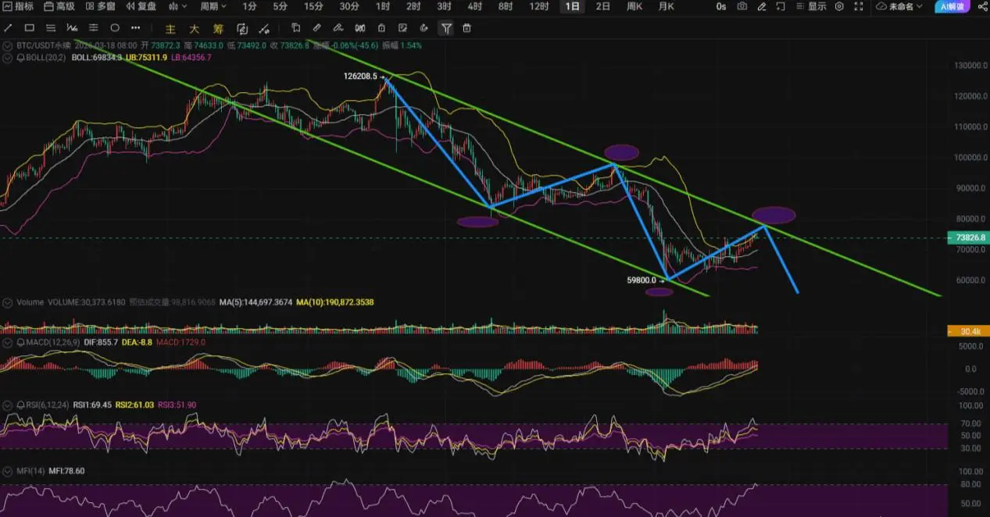Click the 73826.8 current price label
Viewport: 990px width, 517px height.
click(968, 237)
